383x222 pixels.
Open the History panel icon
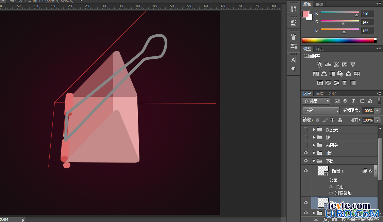[x=294, y=9]
